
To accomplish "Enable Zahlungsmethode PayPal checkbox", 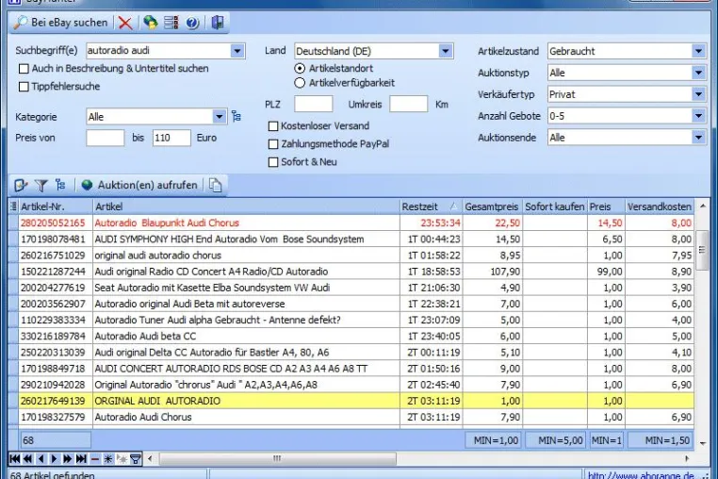I will point(273,144).
